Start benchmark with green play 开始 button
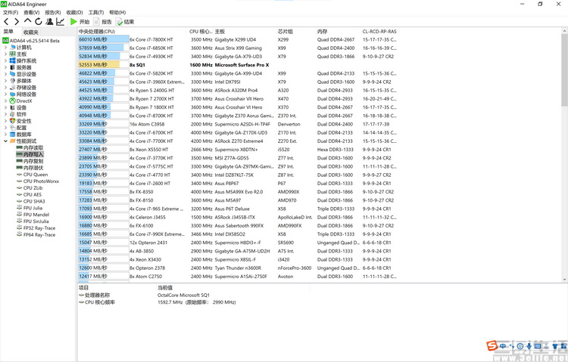568x362 pixels. point(80,22)
